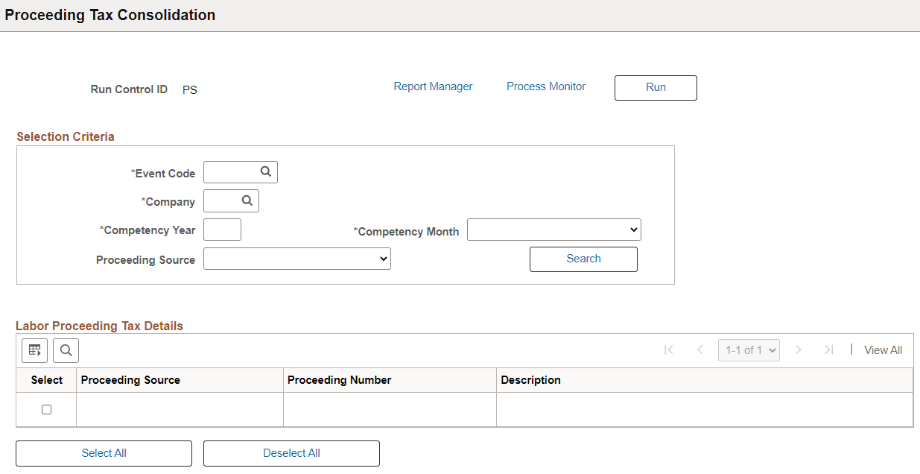Viewport: 920px width, 474px height.
Task: Open the Competency Month dropdown
Action: [x=554, y=230]
